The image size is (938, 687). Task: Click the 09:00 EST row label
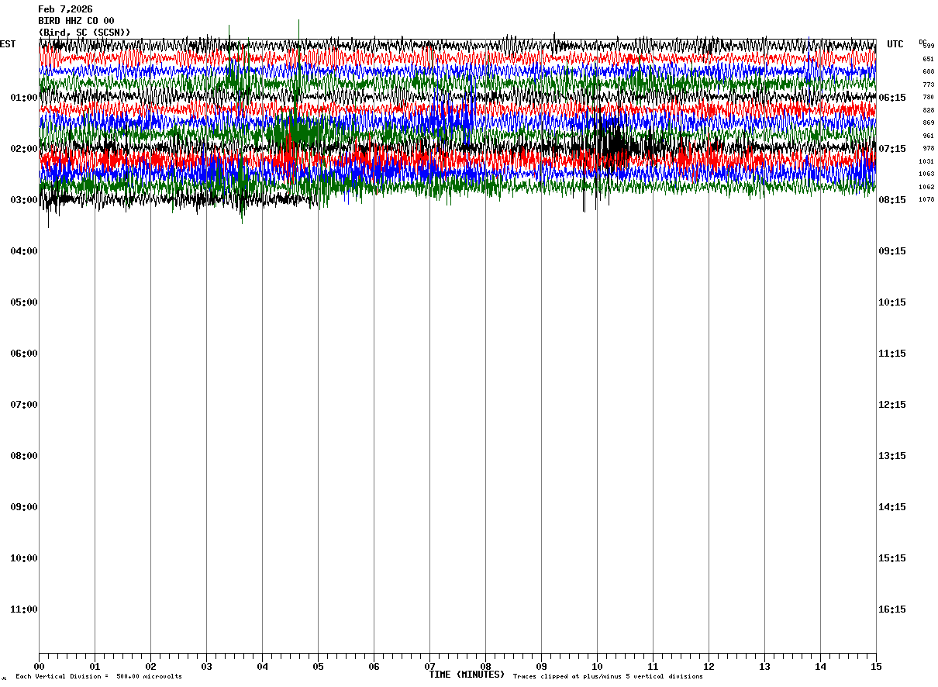click(24, 507)
